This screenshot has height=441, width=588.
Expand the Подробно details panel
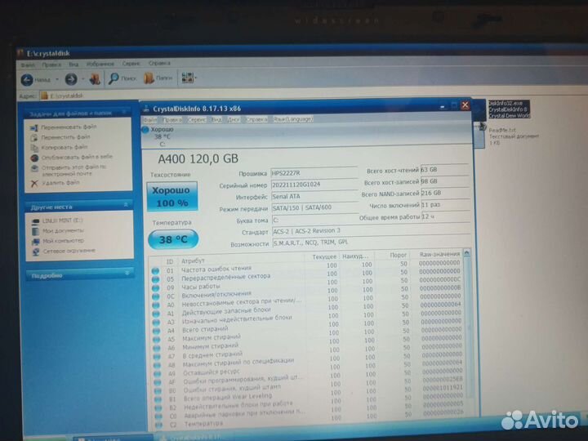pos(127,273)
